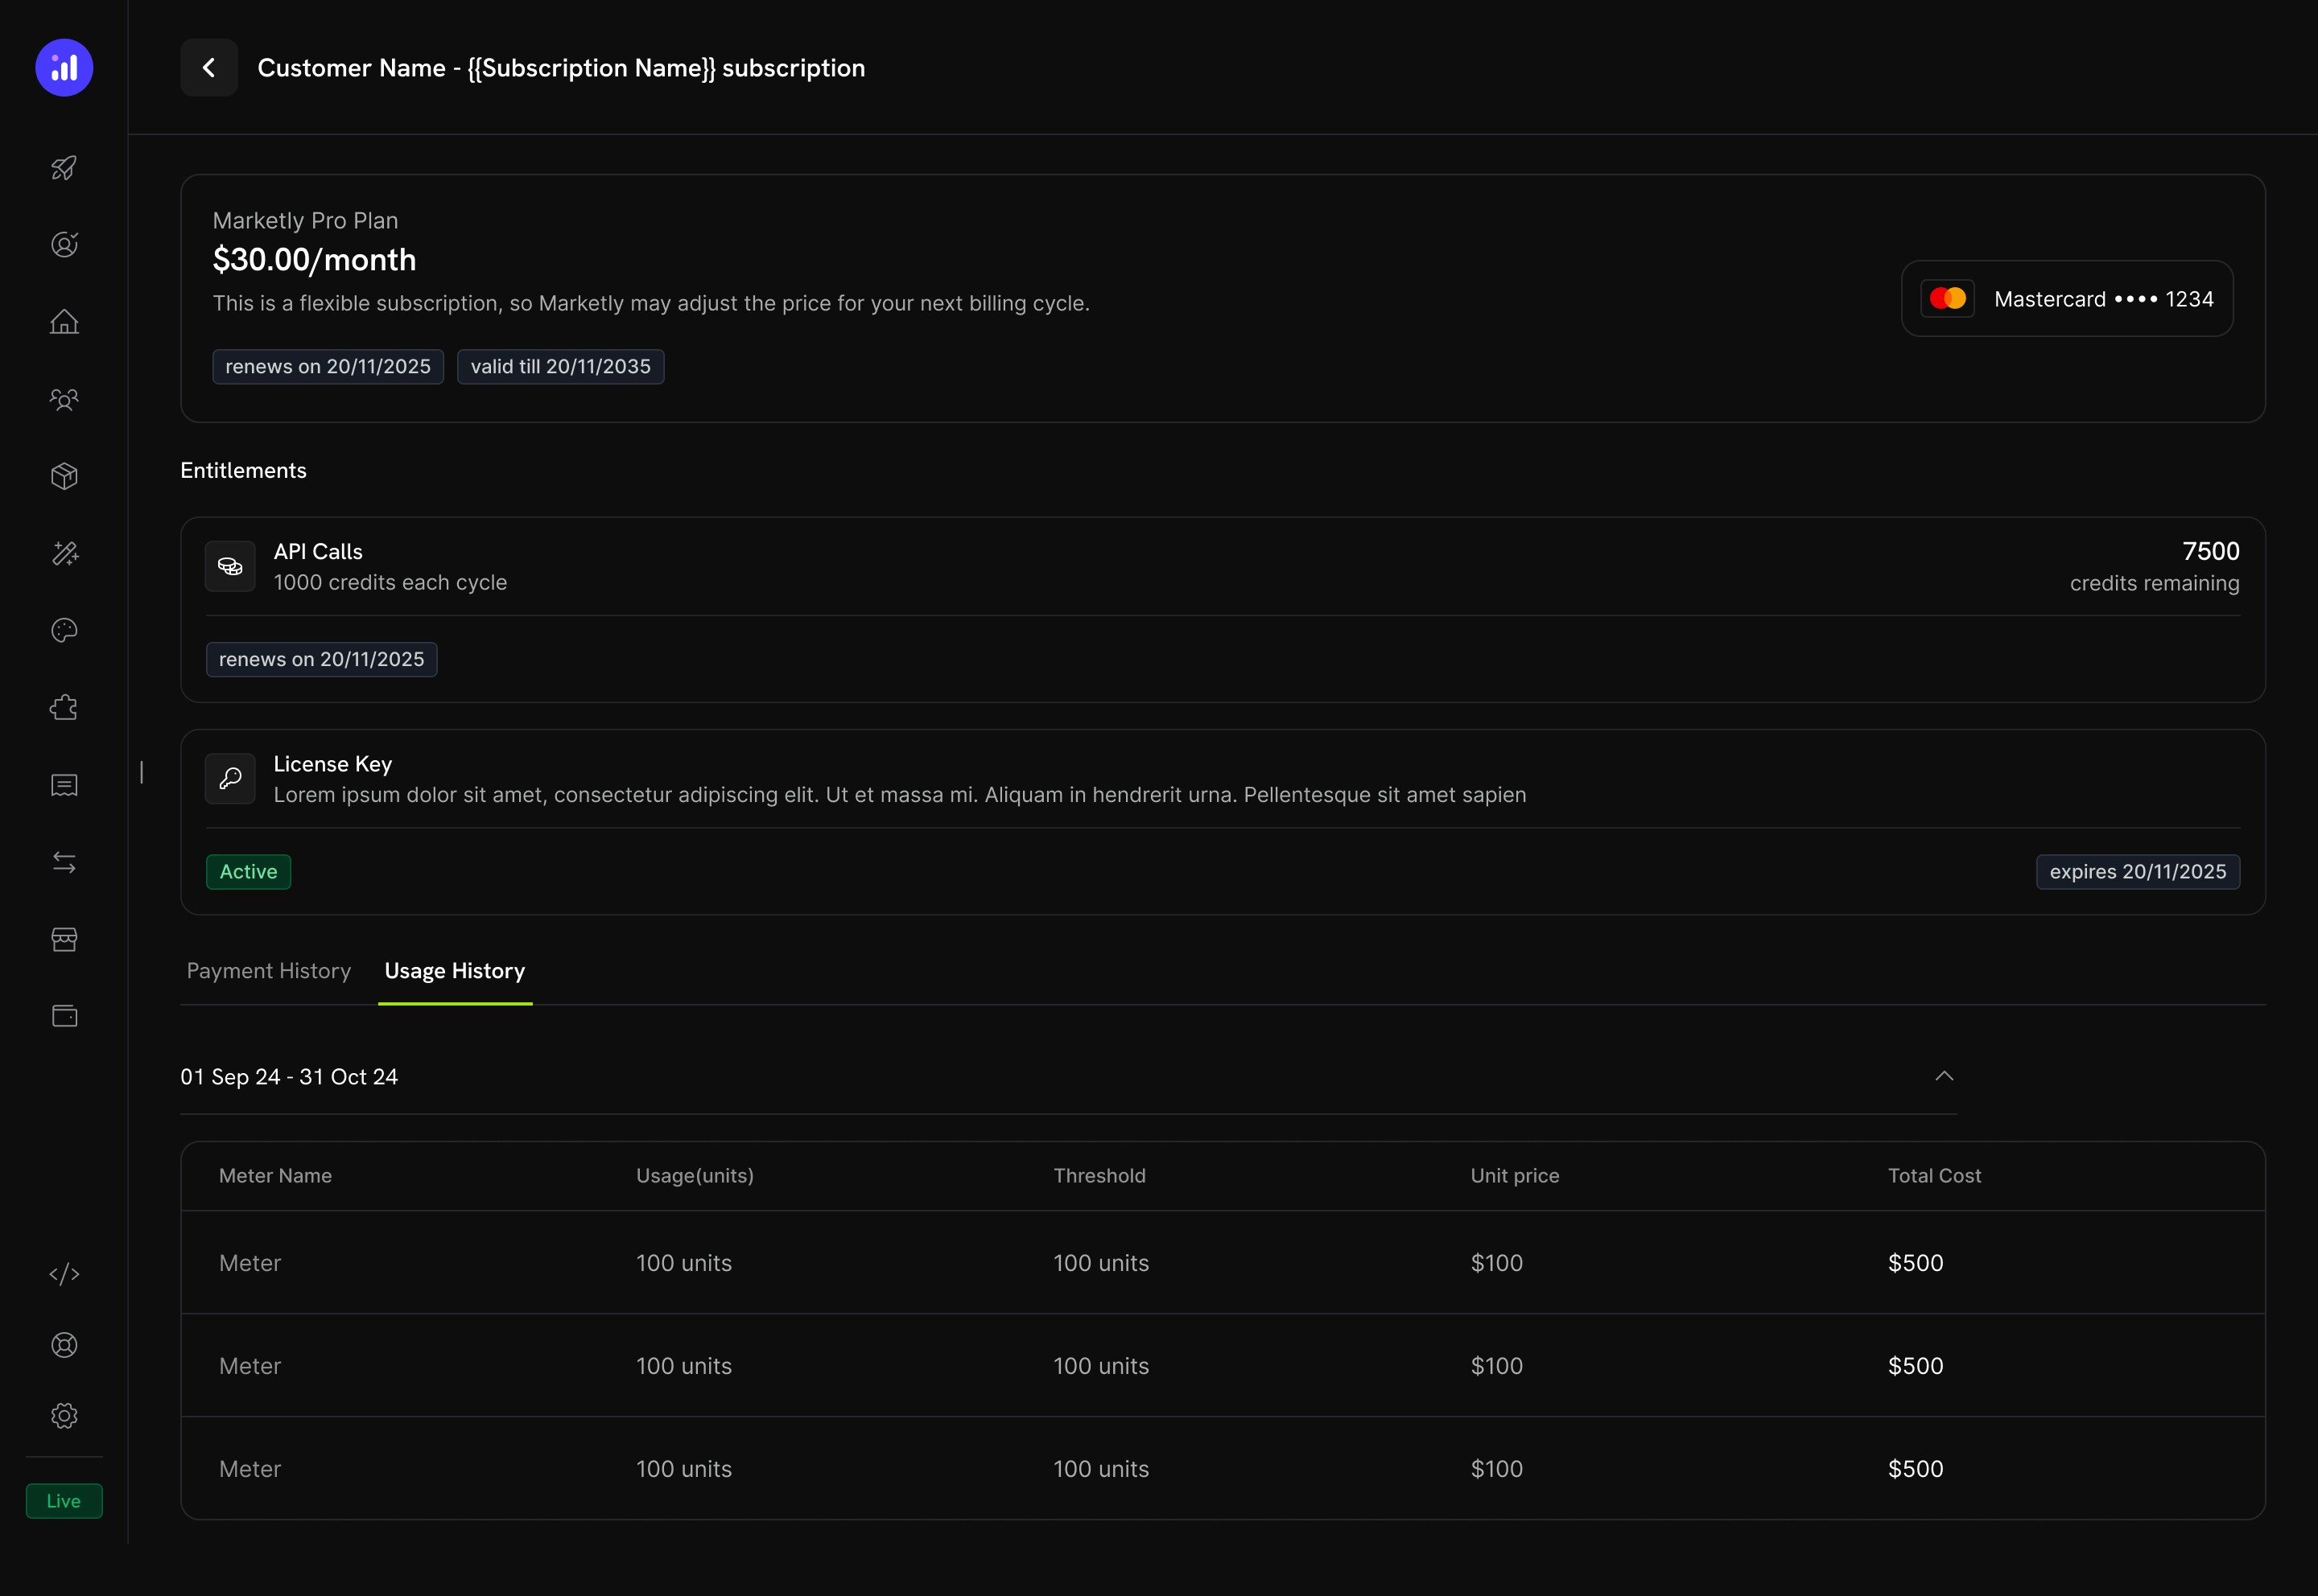Collapse the 01 Sep 24 - 31 Oct 24 section
The width and height of the screenshot is (2318, 1596).
point(1944,1076)
